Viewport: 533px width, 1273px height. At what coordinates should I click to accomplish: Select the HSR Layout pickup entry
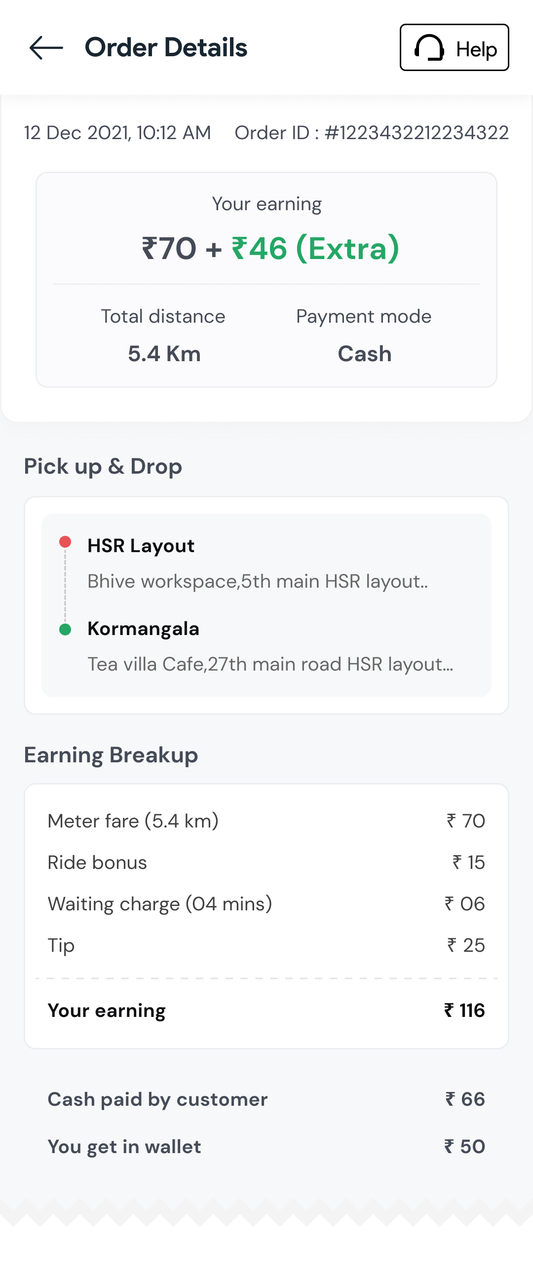[x=141, y=546]
